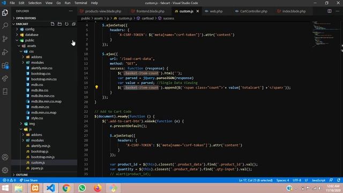Click the Windows Start button
Viewport: 343px width, 193px height.
(x=5, y=188)
